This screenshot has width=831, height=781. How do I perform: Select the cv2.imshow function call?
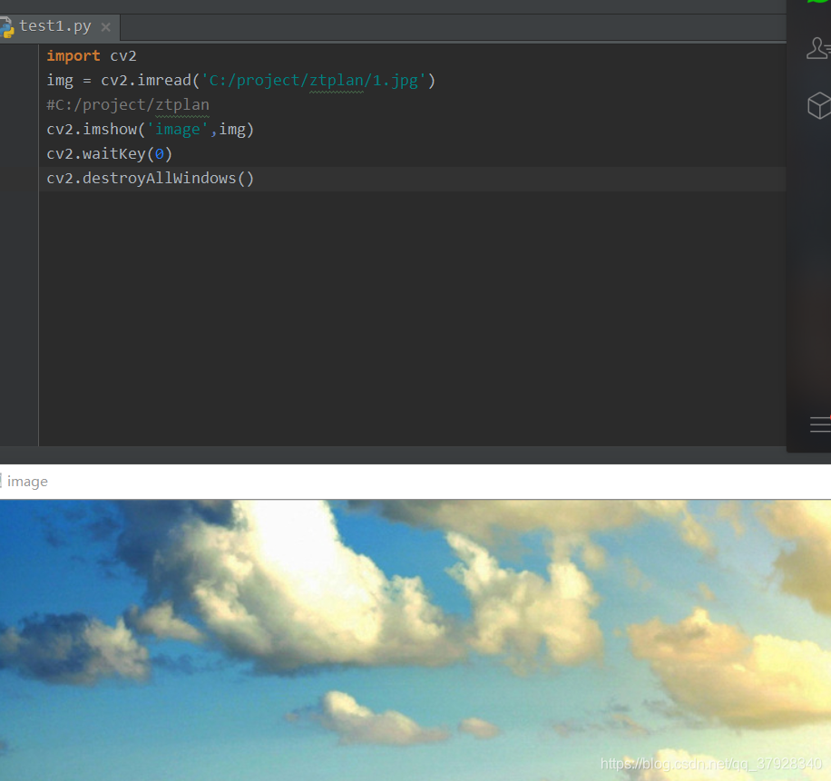point(91,129)
